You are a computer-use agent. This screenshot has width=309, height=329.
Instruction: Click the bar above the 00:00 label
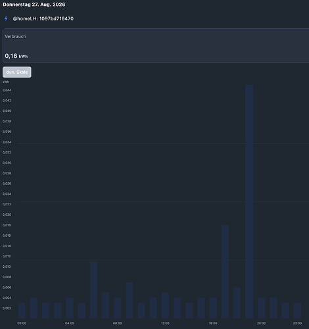click(x=22, y=311)
